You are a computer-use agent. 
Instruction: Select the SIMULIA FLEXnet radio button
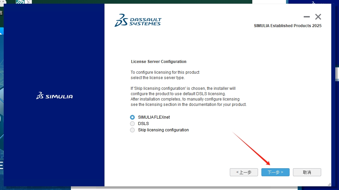tap(132, 117)
